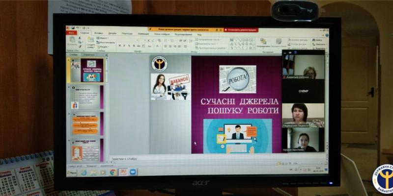This screenshot has width=393, height=196.
Task: Toggle italic text formatting
Action: (x=124, y=46)
